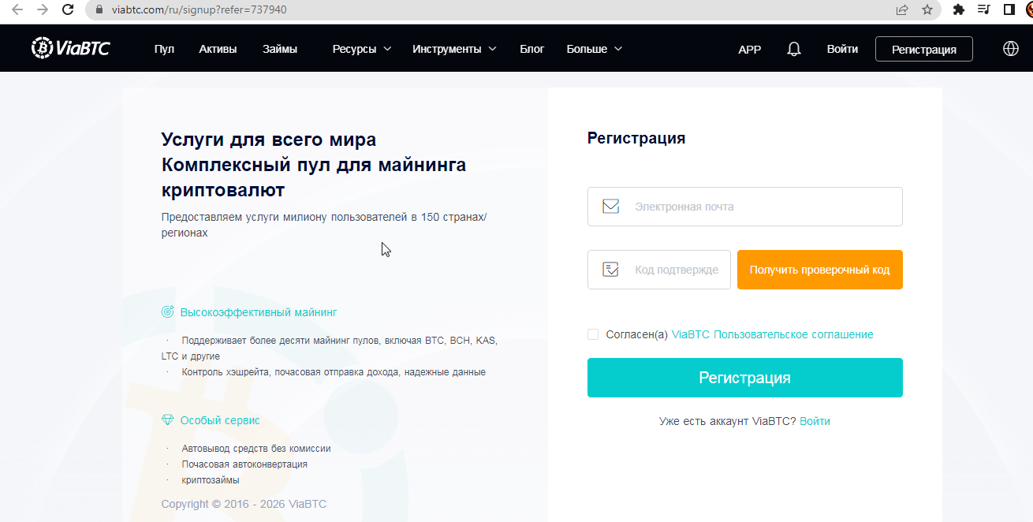Click the envelope icon in email field
The width and height of the screenshot is (1033, 522).
click(610, 207)
